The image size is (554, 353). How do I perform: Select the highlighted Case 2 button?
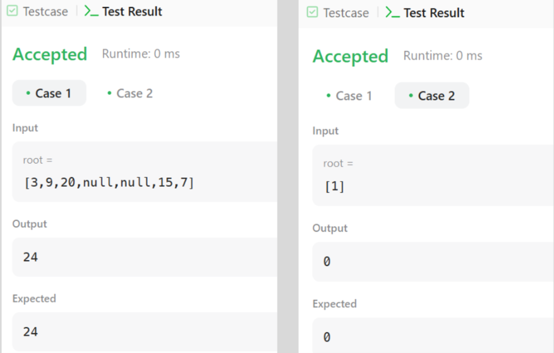click(x=432, y=96)
